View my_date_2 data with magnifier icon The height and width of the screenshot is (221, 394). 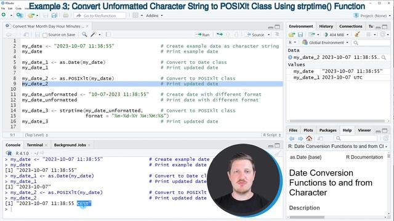[384, 57]
